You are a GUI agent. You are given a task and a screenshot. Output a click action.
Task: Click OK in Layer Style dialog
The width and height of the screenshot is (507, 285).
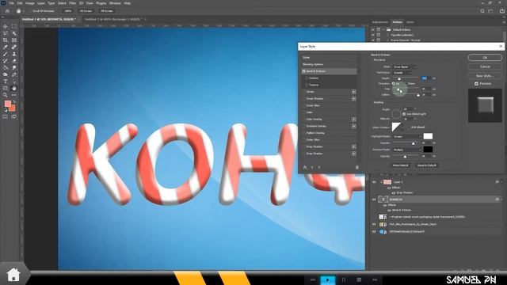click(485, 58)
